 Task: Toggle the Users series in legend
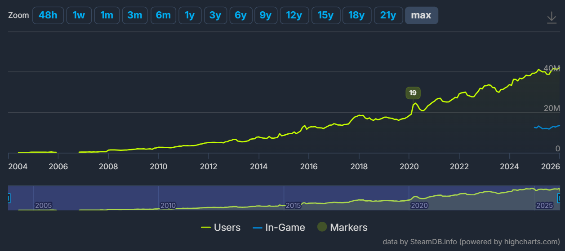(x=221, y=228)
